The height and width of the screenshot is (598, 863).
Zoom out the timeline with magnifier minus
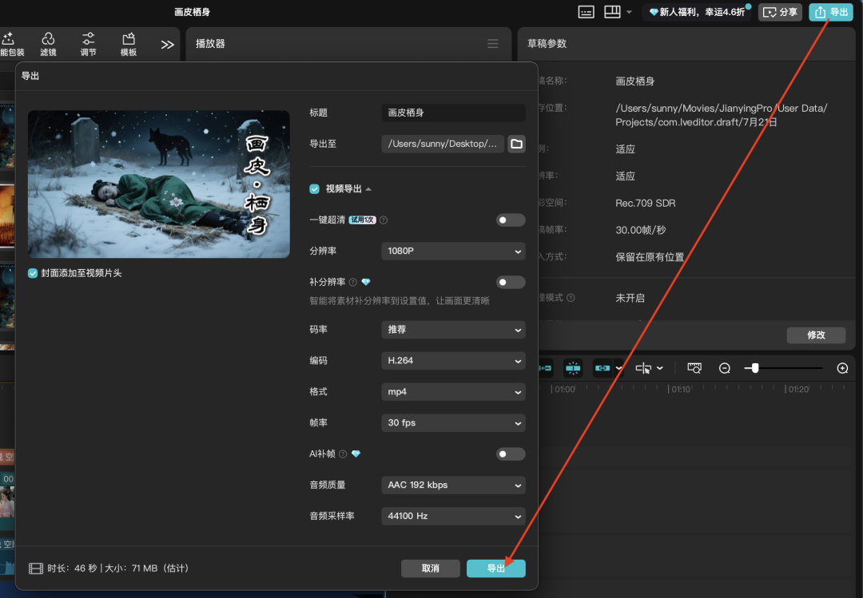pyautogui.click(x=724, y=368)
